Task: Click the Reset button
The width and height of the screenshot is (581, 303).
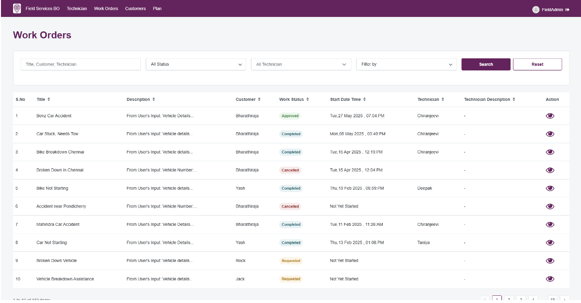Action: point(537,64)
